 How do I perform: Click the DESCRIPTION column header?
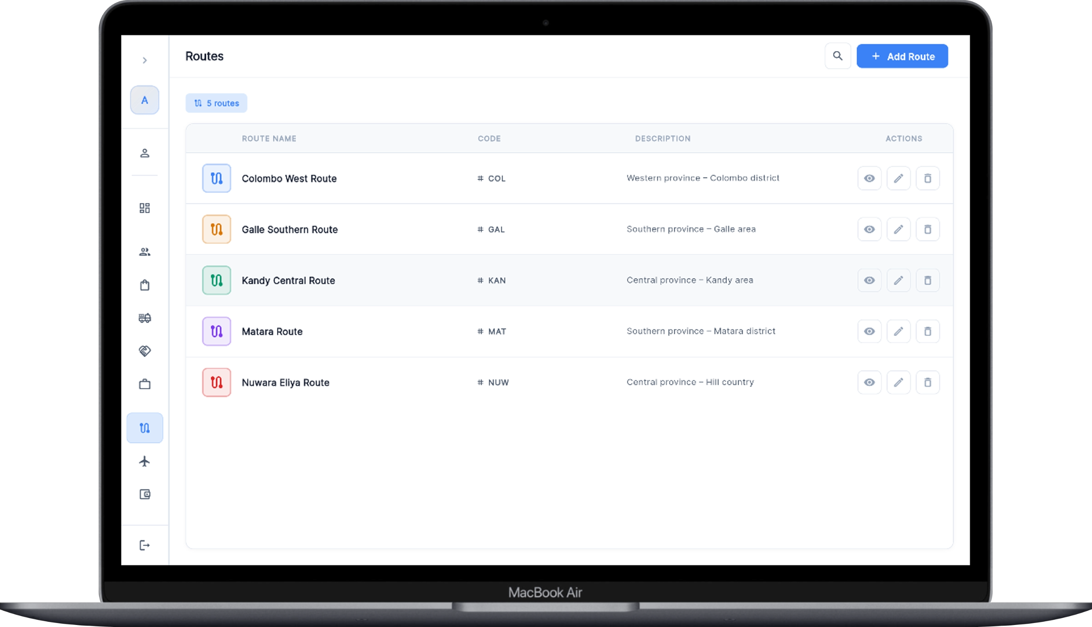coord(662,139)
